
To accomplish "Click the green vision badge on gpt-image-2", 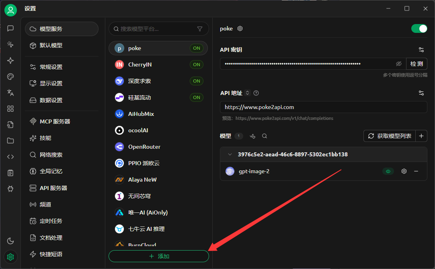I will [x=388, y=171].
